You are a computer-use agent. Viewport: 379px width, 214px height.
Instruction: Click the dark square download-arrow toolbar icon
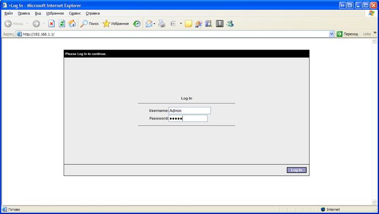tap(219, 24)
